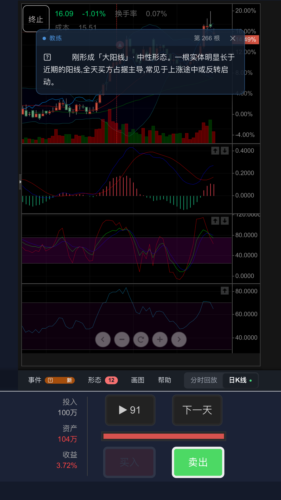This screenshot has width=281, height=500.
Task: Open the 事件 events tab
Action: 35,380
